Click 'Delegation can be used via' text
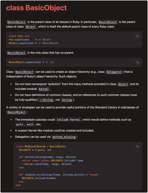 33,137
